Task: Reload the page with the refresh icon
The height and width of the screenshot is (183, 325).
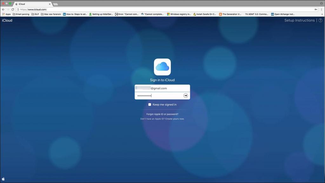Action: [13, 10]
